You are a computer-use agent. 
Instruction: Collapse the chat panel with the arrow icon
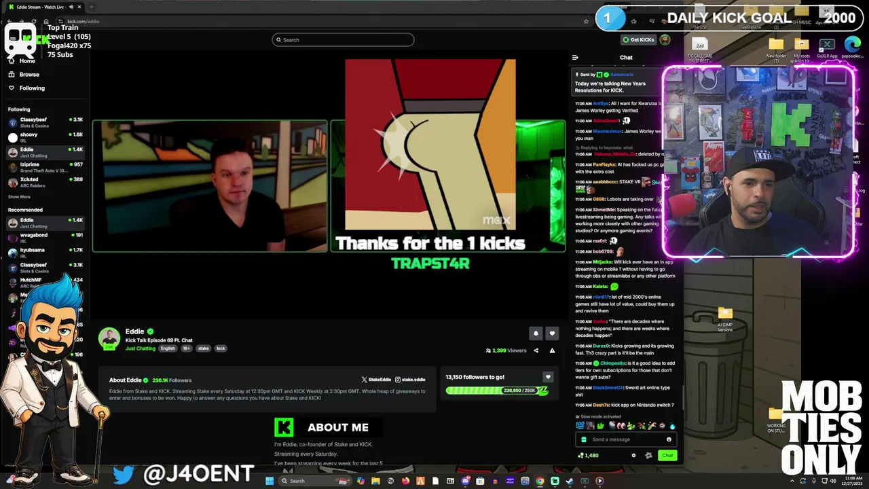click(x=575, y=58)
